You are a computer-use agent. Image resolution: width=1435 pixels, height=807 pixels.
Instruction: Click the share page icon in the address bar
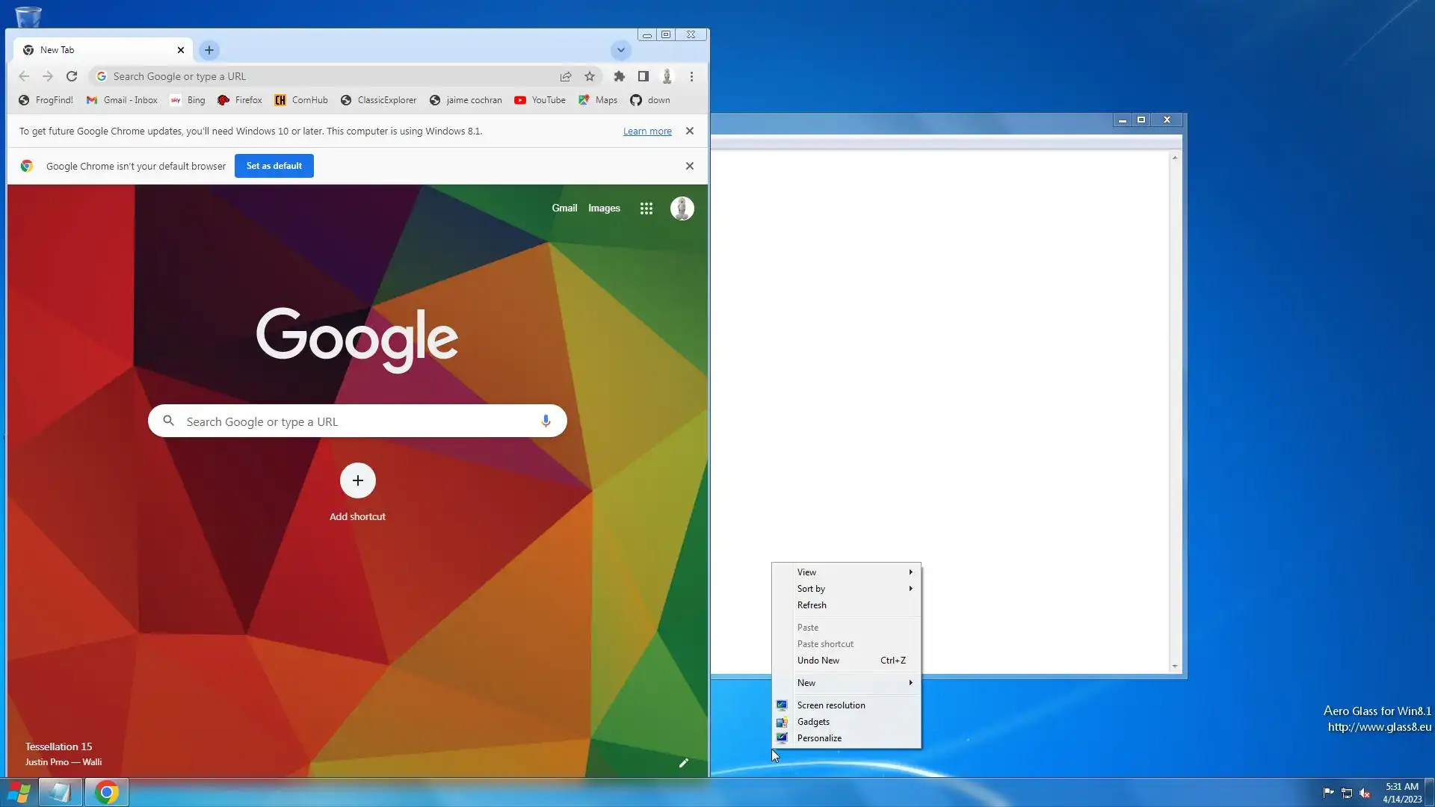coord(566,76)
